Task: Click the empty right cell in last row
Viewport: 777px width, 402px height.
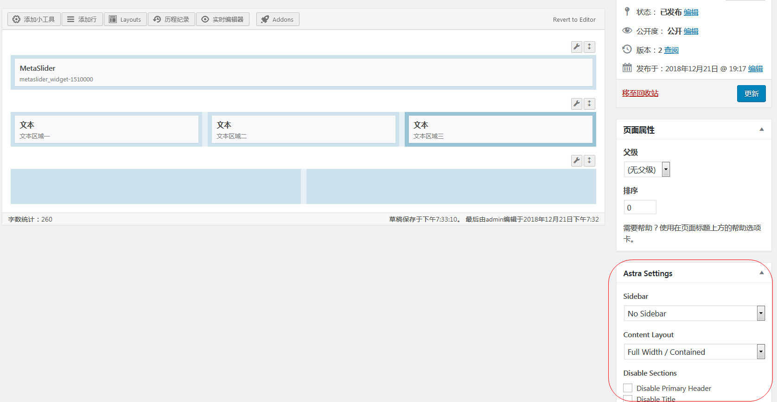Action: click(451, 186)
